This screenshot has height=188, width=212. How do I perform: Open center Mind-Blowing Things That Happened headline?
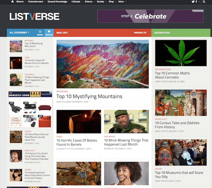coord(126,142)
